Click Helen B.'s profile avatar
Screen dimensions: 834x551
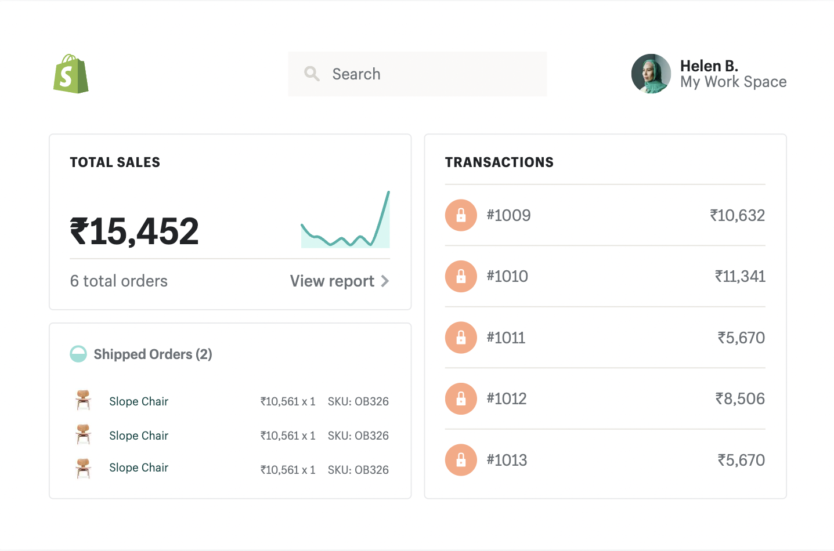tap(651, 74)
